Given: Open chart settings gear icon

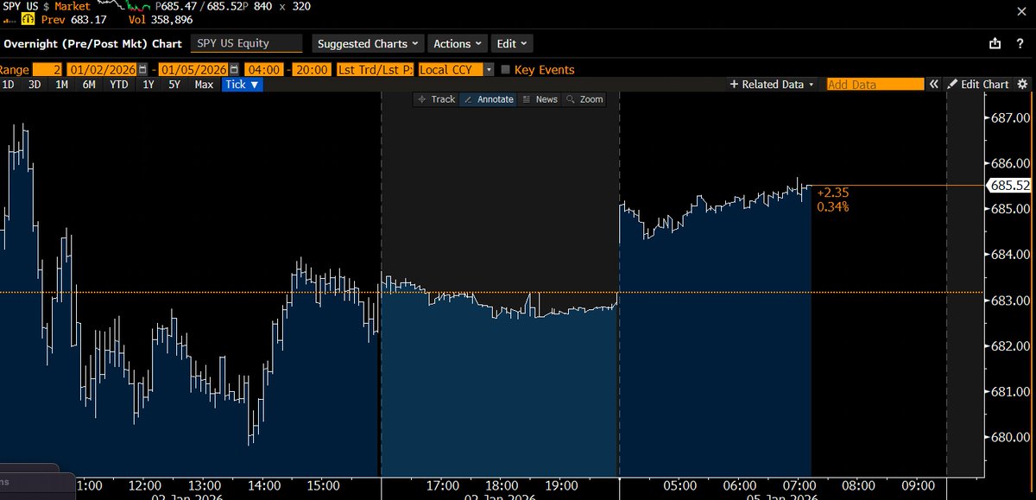Looking at the screenshot, I should (1022, 85).
